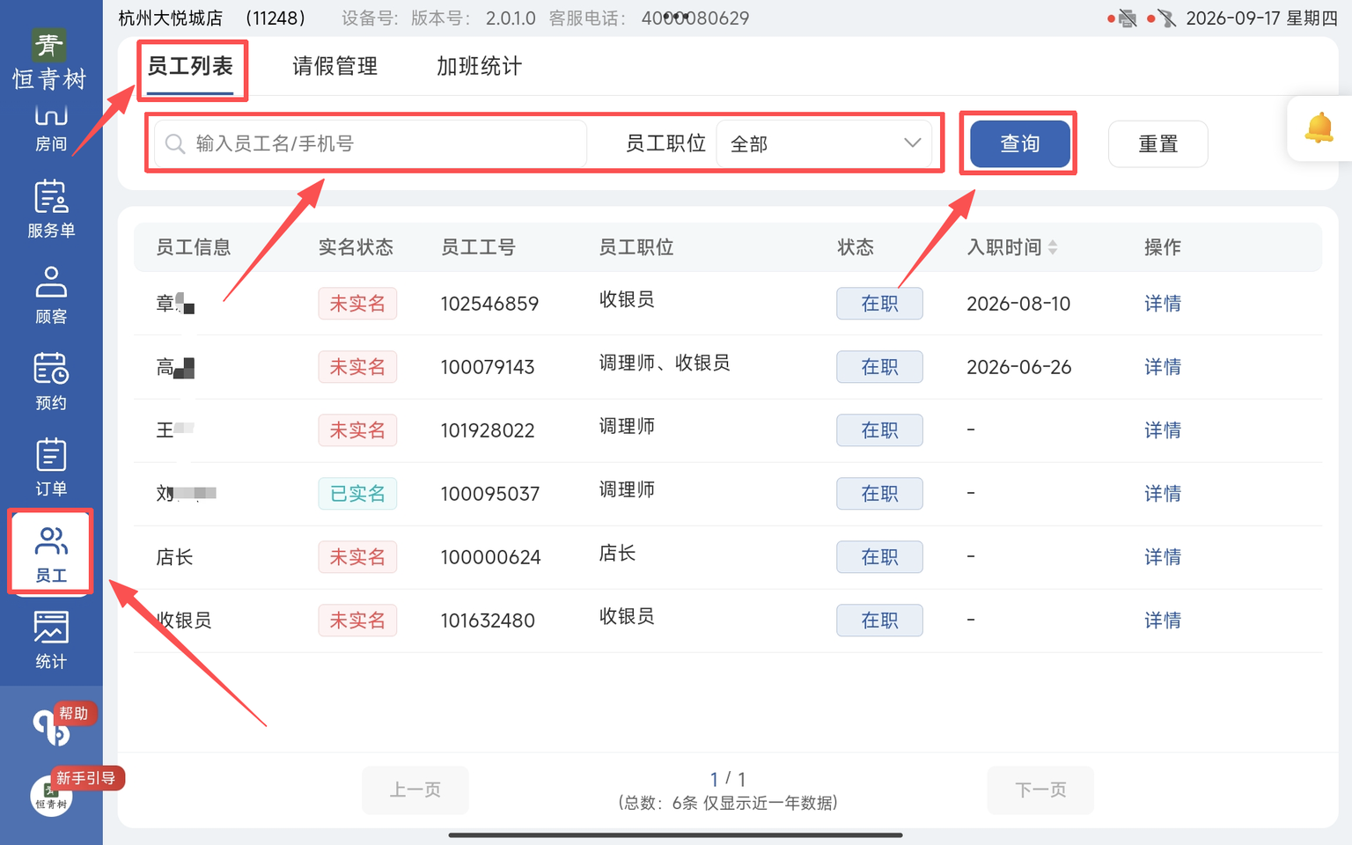Click the printer status icon in top bar
Viewport: 1352px width, 845px height.
(1128, 18)
